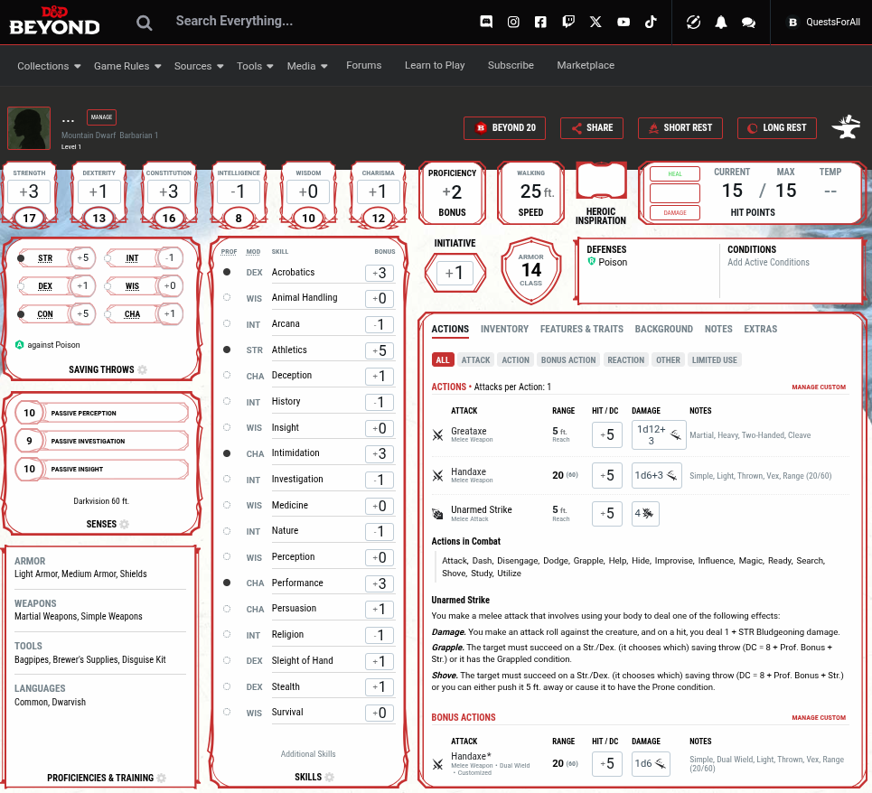Filter actions by Bonus Action
The height and width of the screenshot is (793, 872).
[x=568, y=360]
